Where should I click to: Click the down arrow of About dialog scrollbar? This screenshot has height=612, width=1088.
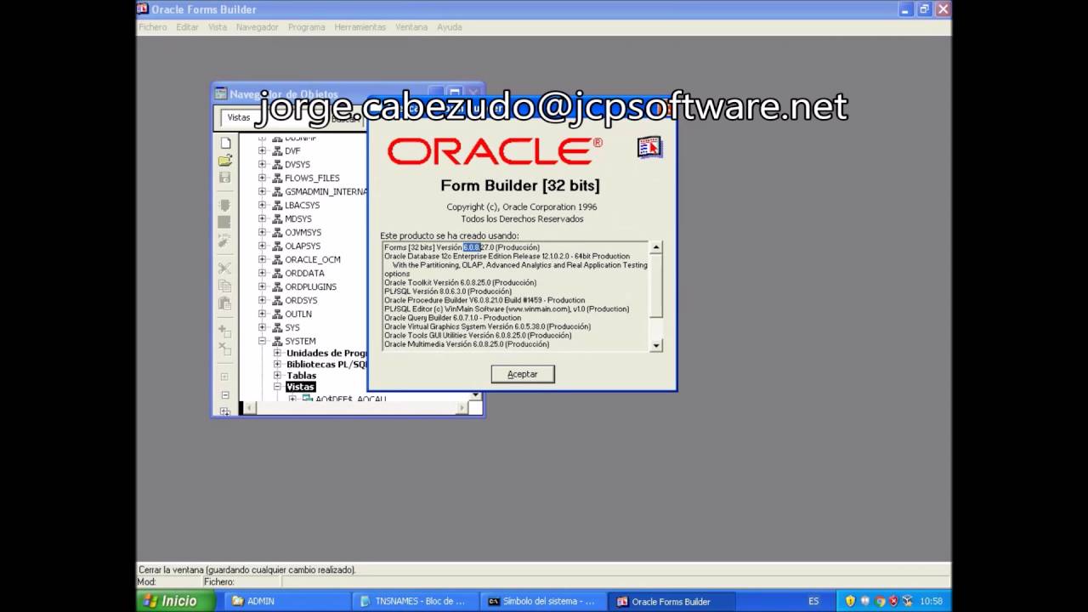pos(655,345)
